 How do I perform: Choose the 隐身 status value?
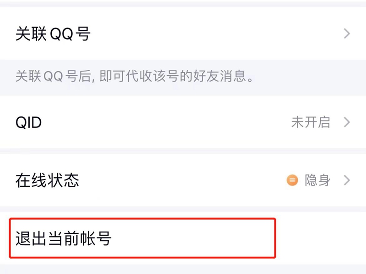(x=318, y=180)
